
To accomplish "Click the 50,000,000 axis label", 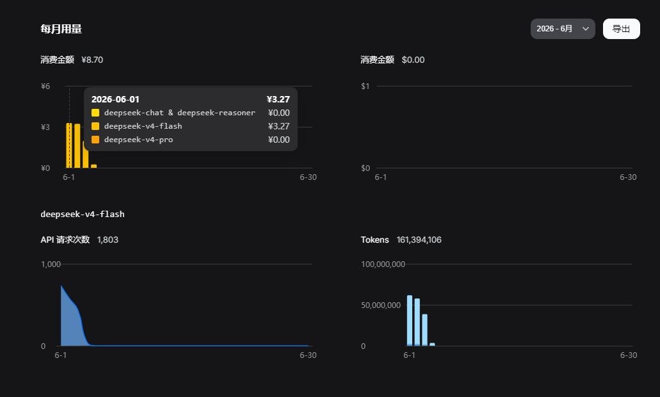I will coord(381,305).
